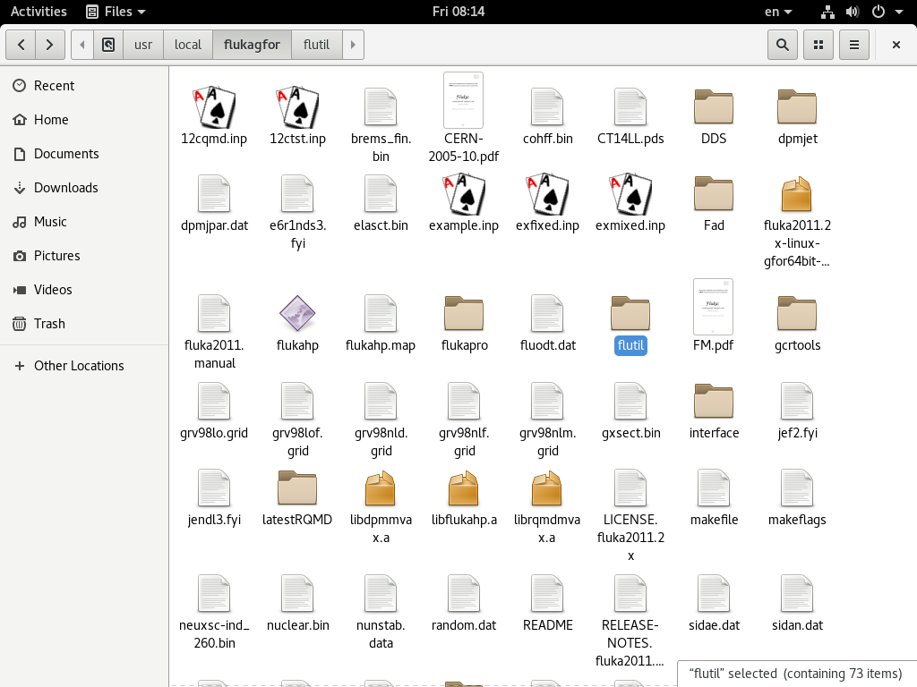Image resolution: width=917 pixels, height=687 pixels.
Task: Show later path segments with right arrow
Action: pyautogui.click(x=353, y=45)
